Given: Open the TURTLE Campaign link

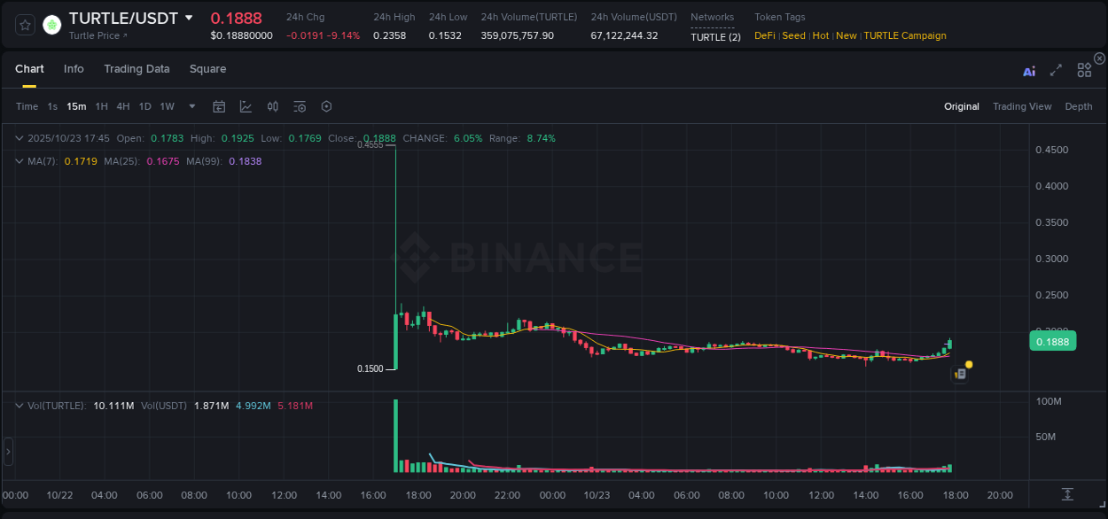Looking at the screenshot, I should pos(905,35).
